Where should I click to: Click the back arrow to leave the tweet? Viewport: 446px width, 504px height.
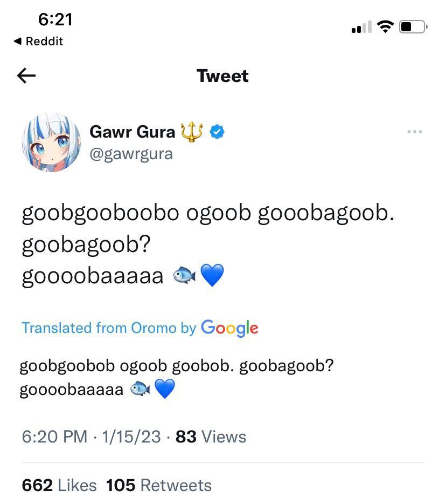(x=25, y=76)
